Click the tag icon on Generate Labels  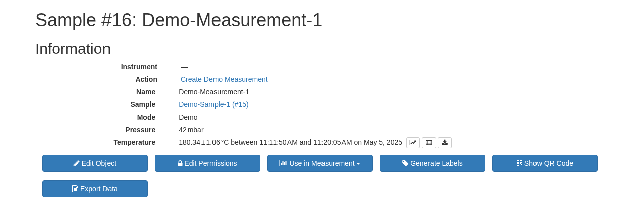[x=405, y=163]
